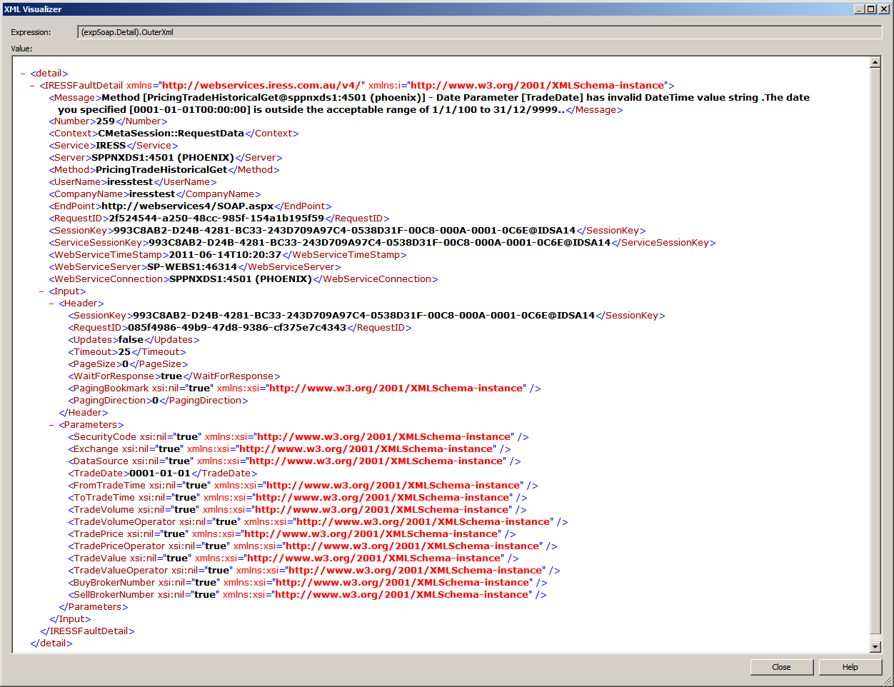The image size is (894, 687).
Task: Click the WebServiceTimeStamp value 2011-06-14T10:20:37
Action: coord(226,255)
